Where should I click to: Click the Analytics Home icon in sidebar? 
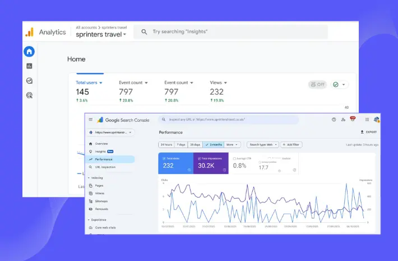point(29,52)
